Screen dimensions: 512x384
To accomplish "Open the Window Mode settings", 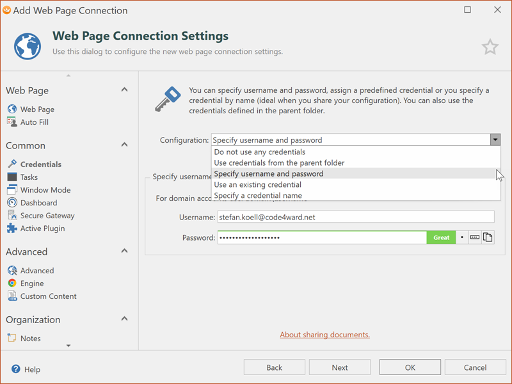I will [45, 190].
